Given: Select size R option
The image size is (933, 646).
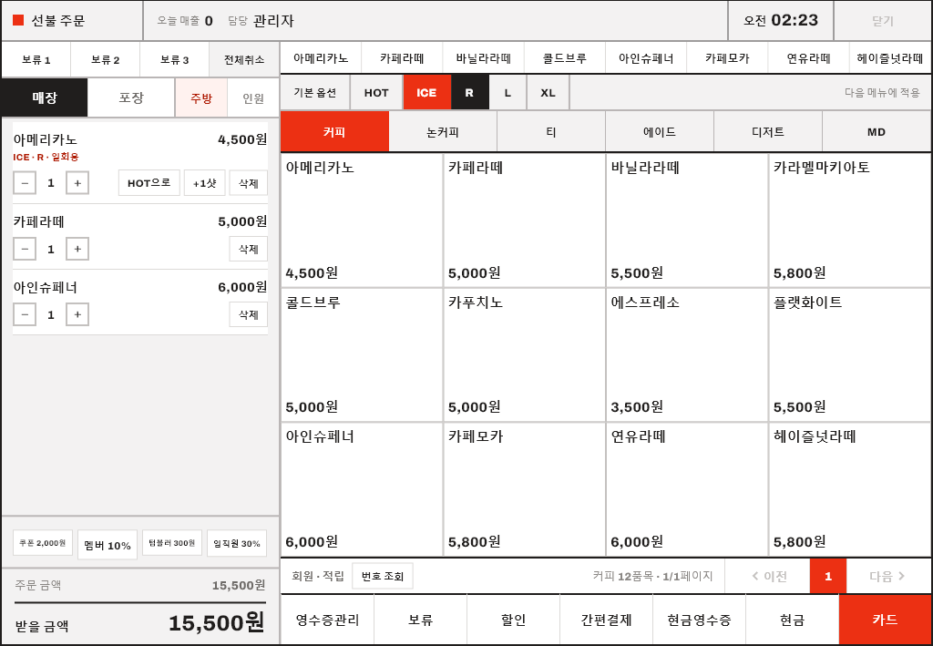Looking at the screenshot, I should [x=469, y=92].
